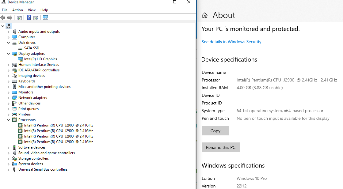Select the Intel(R) HD Graphics device
This screenshot has width=343, height=189.
tap(40, 59)
